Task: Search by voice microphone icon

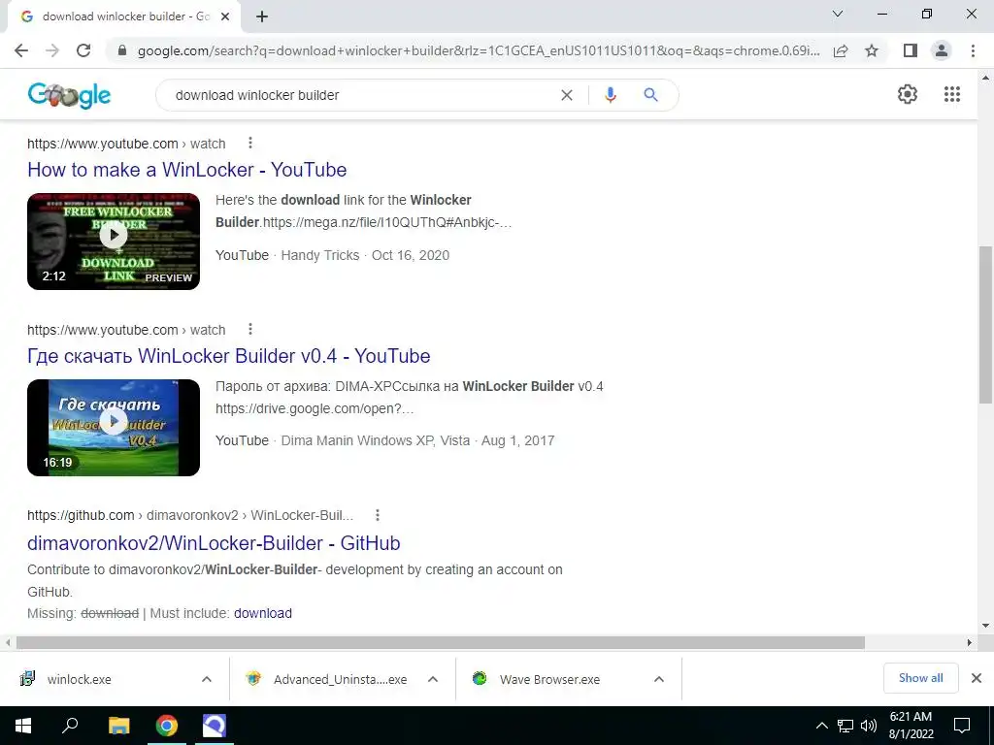Action: (611, 95)
